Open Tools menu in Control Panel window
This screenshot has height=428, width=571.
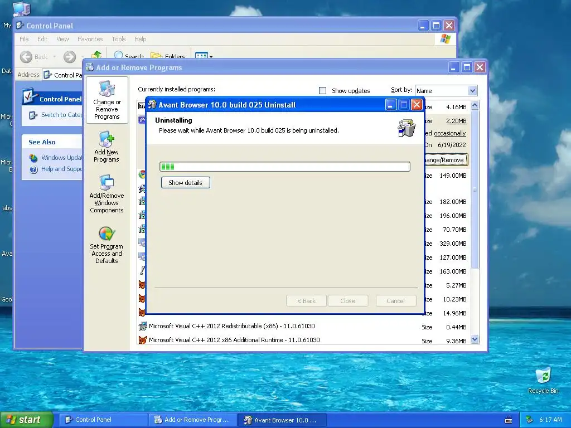tap(118, 39)
